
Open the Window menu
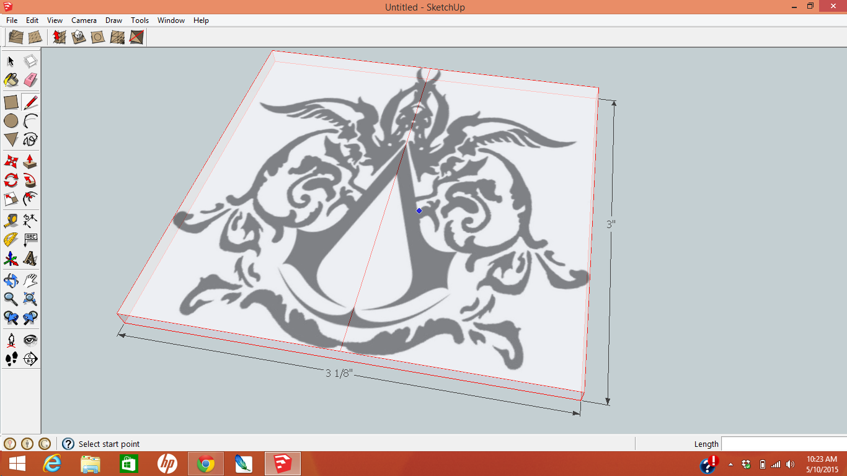[x=171, y=20]
